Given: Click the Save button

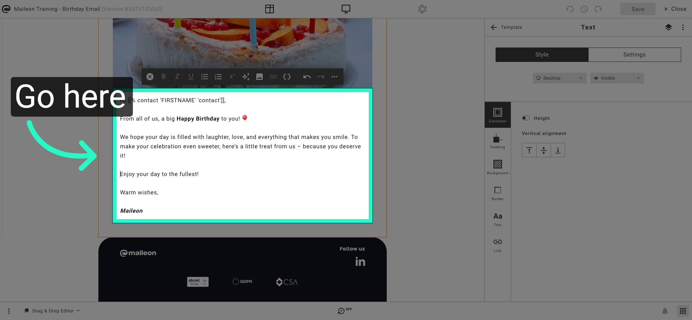Looking at the screenshot, I should pyautogui.click(x=638, y=9).
